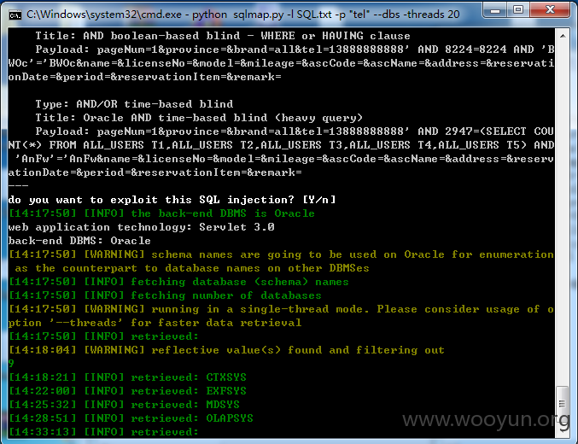The height and width of the screenshot is (444, 578).
Task: Click the retrieved OLAPSYS line
Action: 131,418
